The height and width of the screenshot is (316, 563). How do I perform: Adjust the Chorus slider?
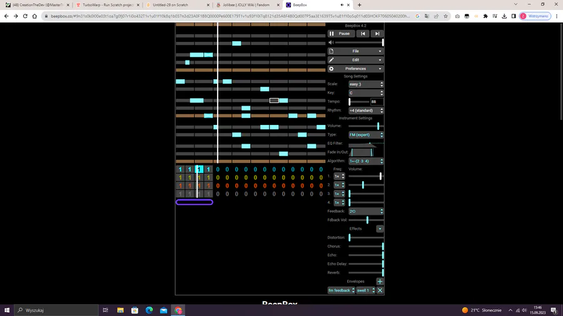366,247
